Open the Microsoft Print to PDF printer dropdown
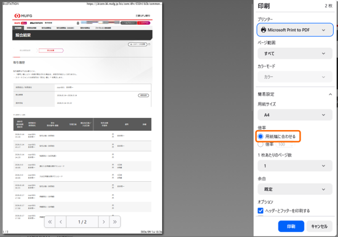 pos(295,30)
